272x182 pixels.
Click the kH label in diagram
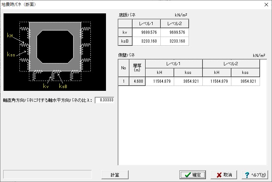pyautogui.click(x=10, y=35)
